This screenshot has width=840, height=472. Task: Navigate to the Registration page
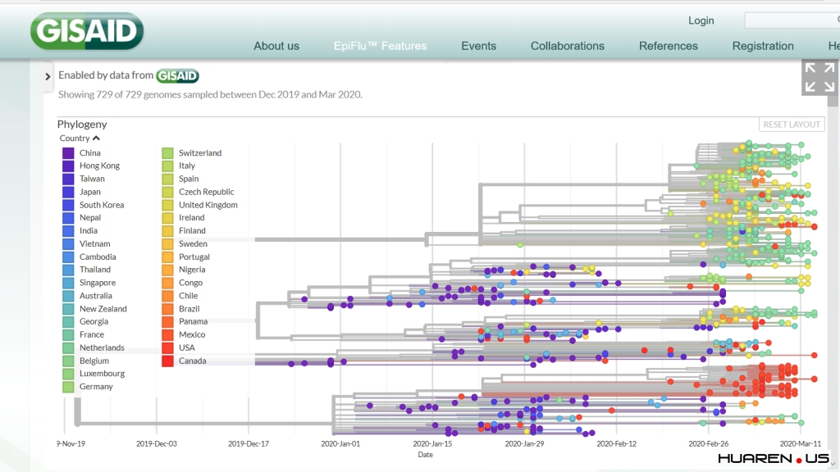click(x=762, y=46)
